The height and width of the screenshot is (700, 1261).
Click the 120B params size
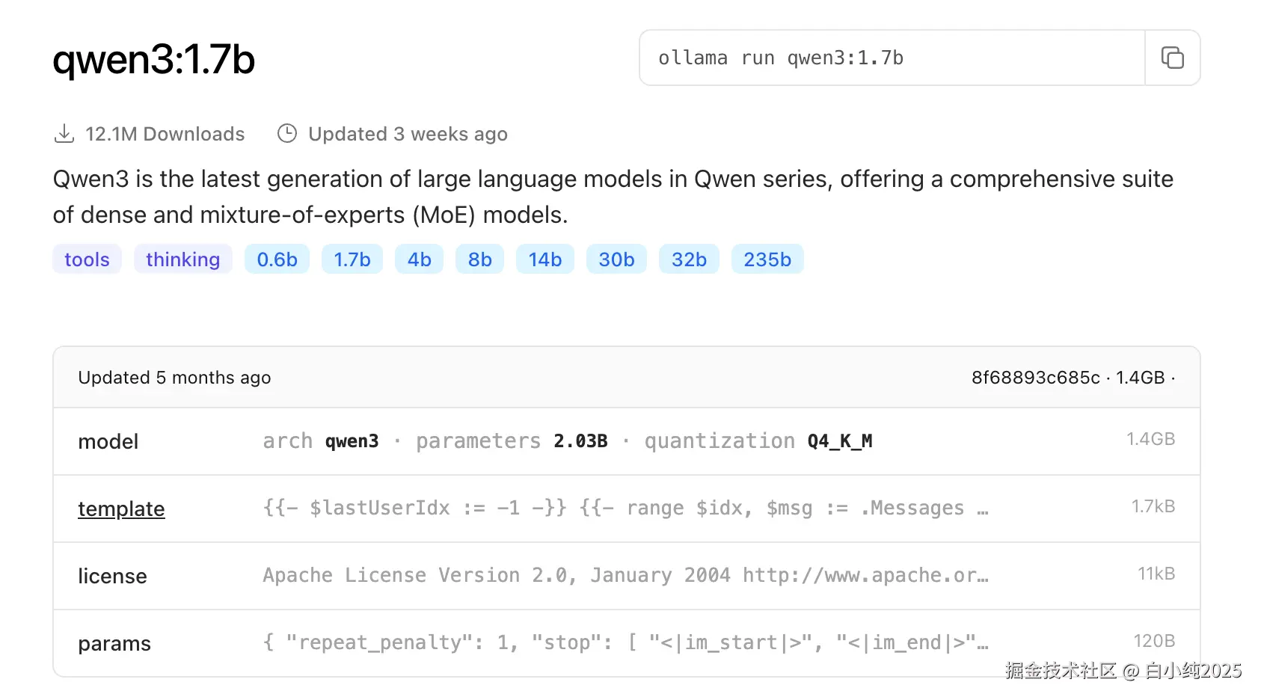1154,641
